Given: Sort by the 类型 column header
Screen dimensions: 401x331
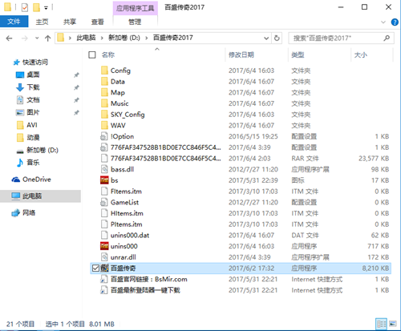Looking at the screenshot, I should pos(298,55).
